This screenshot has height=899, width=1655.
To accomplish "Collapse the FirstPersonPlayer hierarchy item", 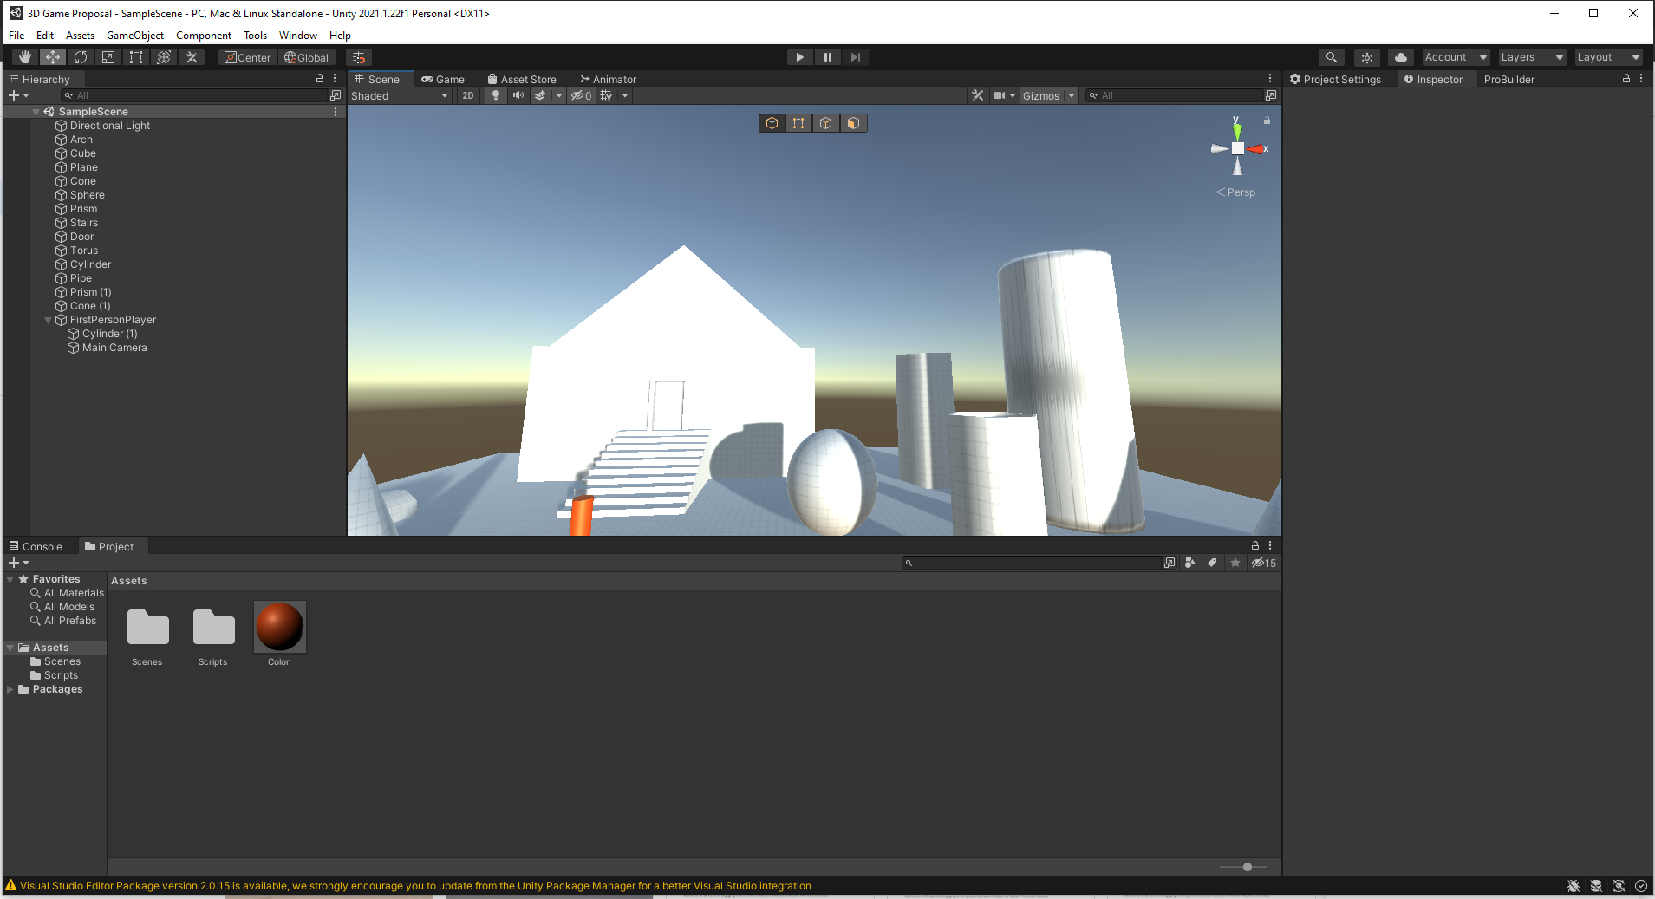I will tap(49, 320).
